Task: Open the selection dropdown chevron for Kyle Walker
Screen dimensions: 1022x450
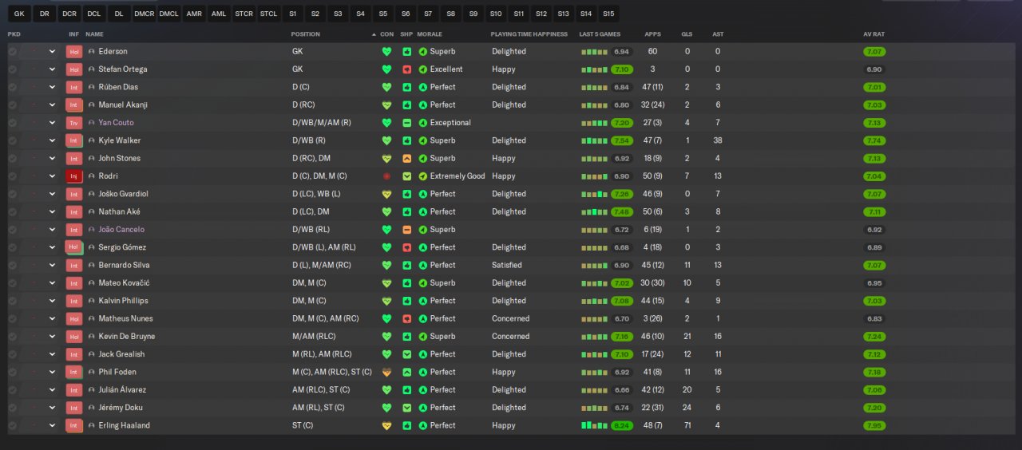Action: (x=53, y=140)
